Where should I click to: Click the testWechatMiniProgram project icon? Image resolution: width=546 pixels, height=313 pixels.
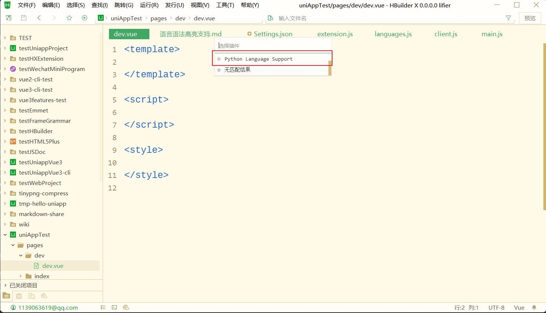coord(13,69)
